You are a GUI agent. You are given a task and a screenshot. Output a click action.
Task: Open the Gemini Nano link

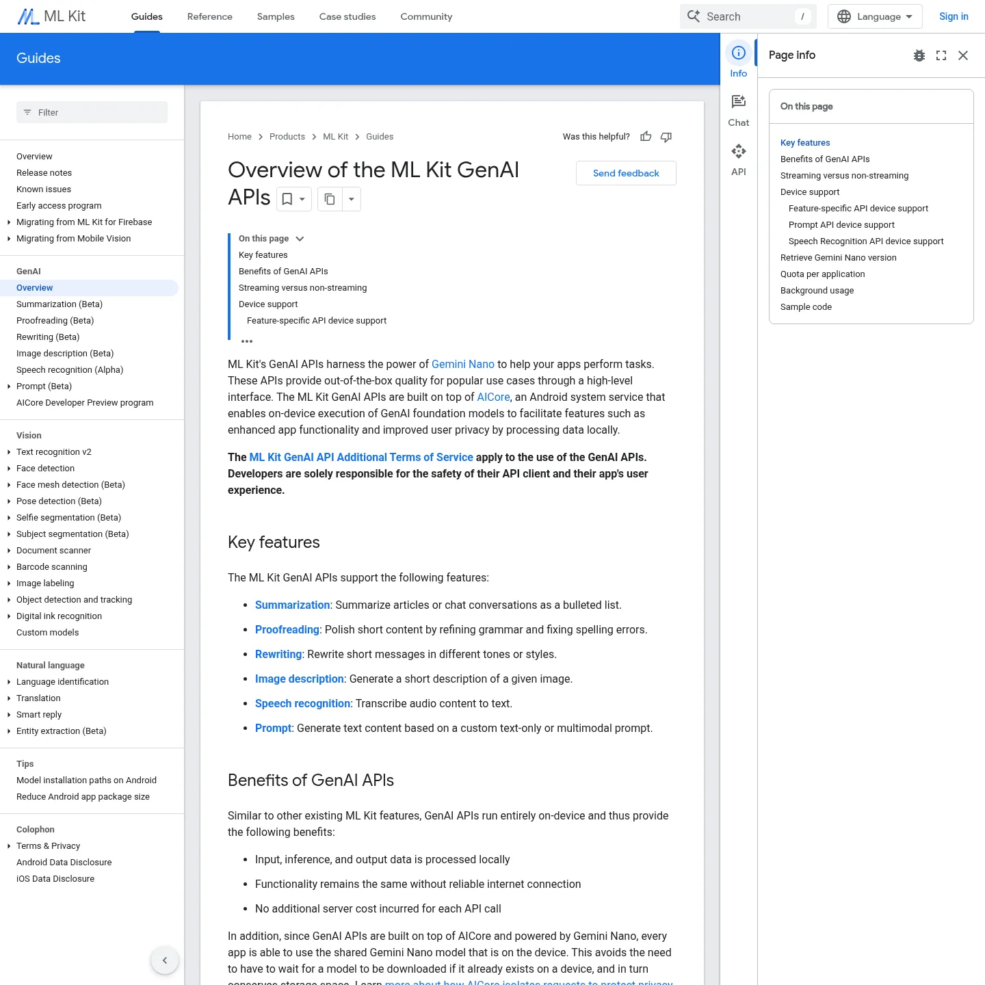(x=463, y=365)
